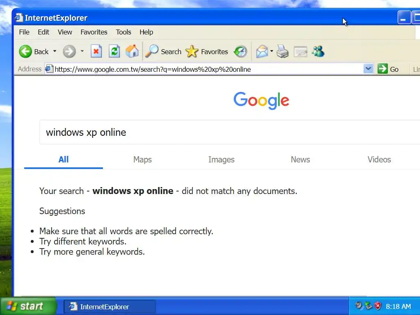Click the Edit page icon
Viewport: 420px width, 315px height.
pos(300,51)
